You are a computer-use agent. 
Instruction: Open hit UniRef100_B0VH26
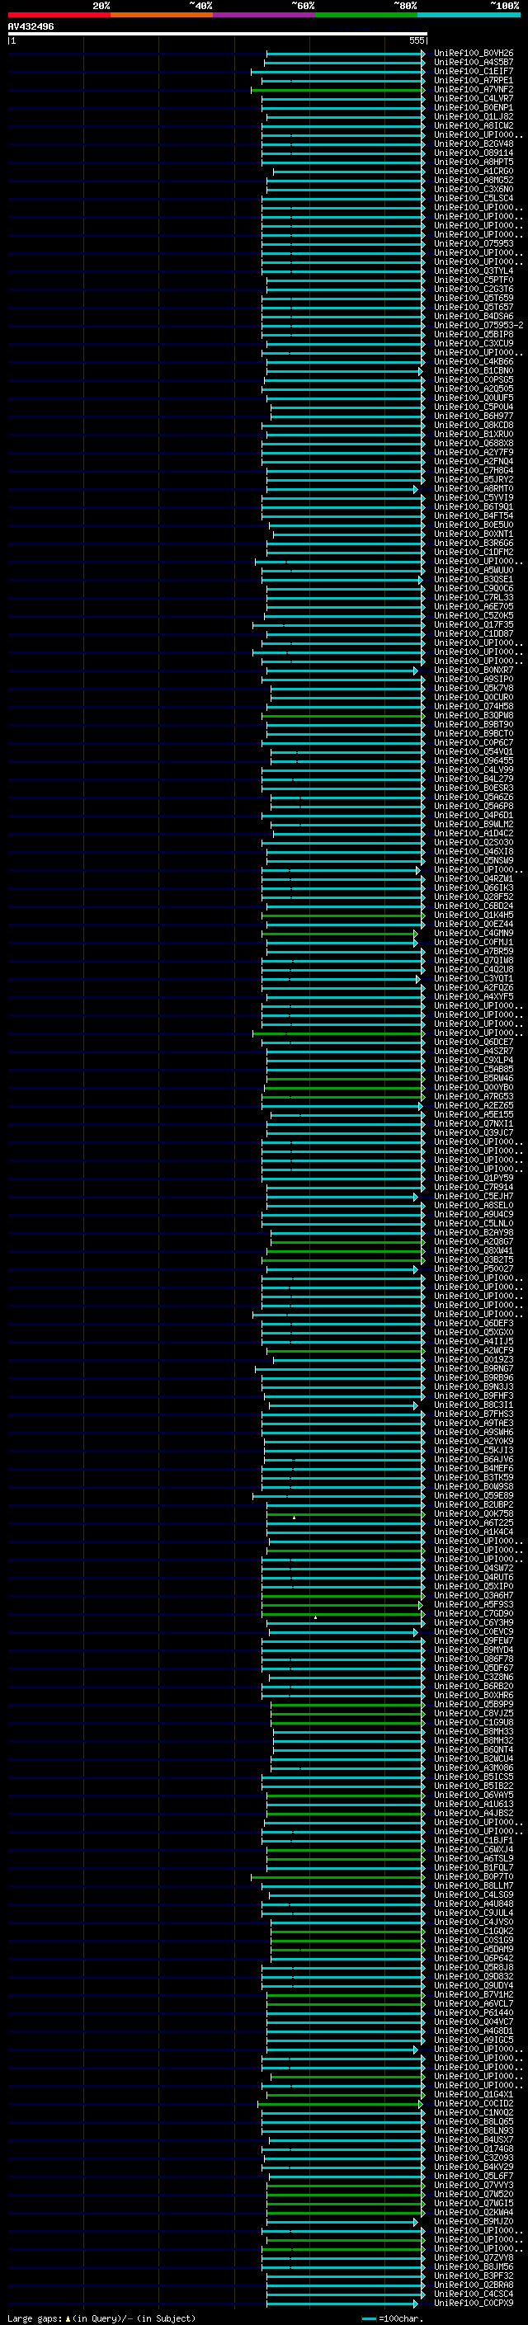click(473, 54)
